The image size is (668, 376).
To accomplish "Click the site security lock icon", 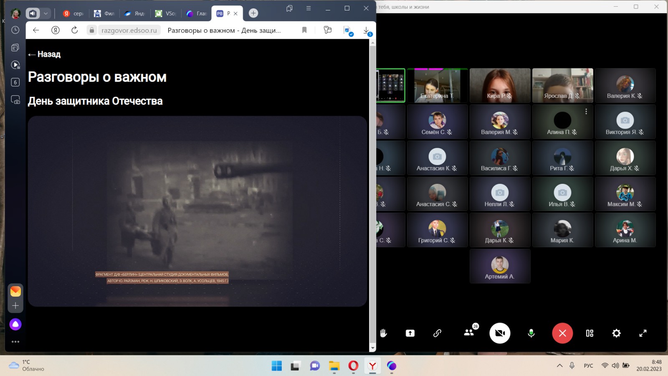I will tap(92, 30).
